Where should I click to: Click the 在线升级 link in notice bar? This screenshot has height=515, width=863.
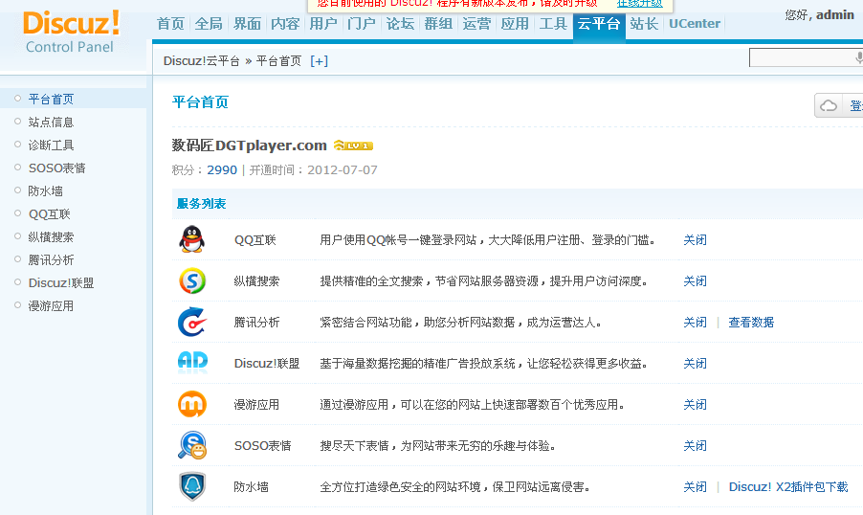click(639, 3)
